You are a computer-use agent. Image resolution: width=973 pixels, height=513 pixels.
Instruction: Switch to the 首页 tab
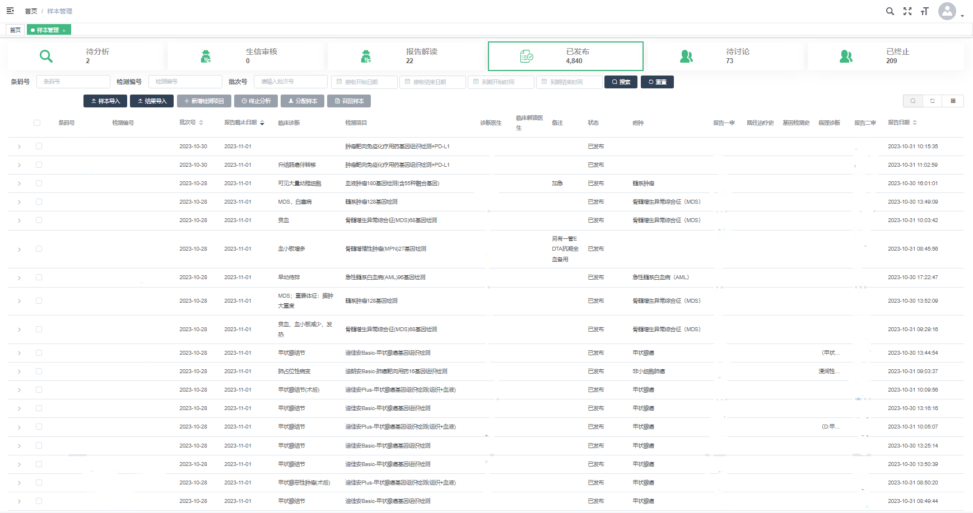coord(15,30)
